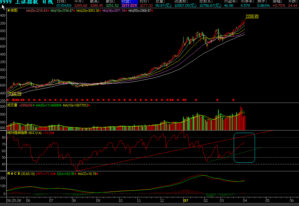Click the highlighted 收盘 closing value 3277.03
The width and height of the screenshot is (299, 206).
[x=129, y=6]
